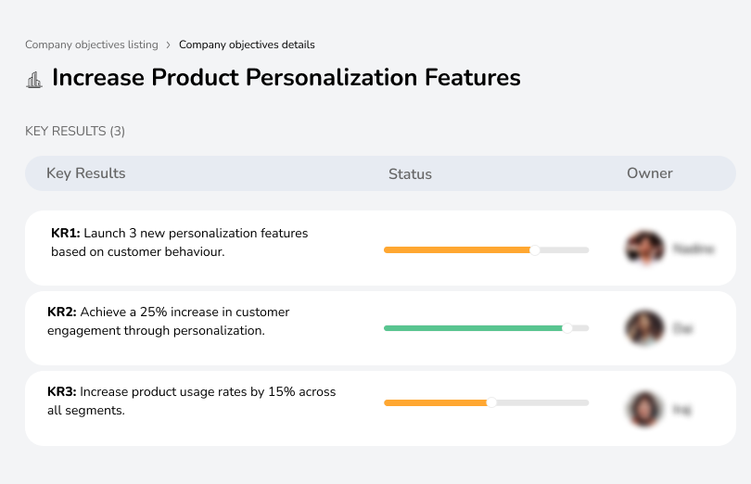The height and width of the screenshot is (484, 751).
Task: Click the KEY RESULTS (3) label
Action: [x=75, y=132]
